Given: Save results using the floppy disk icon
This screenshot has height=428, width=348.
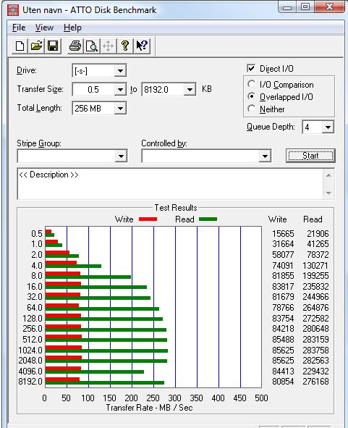Looking at the screenshot, I should click(x=53, y=46).
